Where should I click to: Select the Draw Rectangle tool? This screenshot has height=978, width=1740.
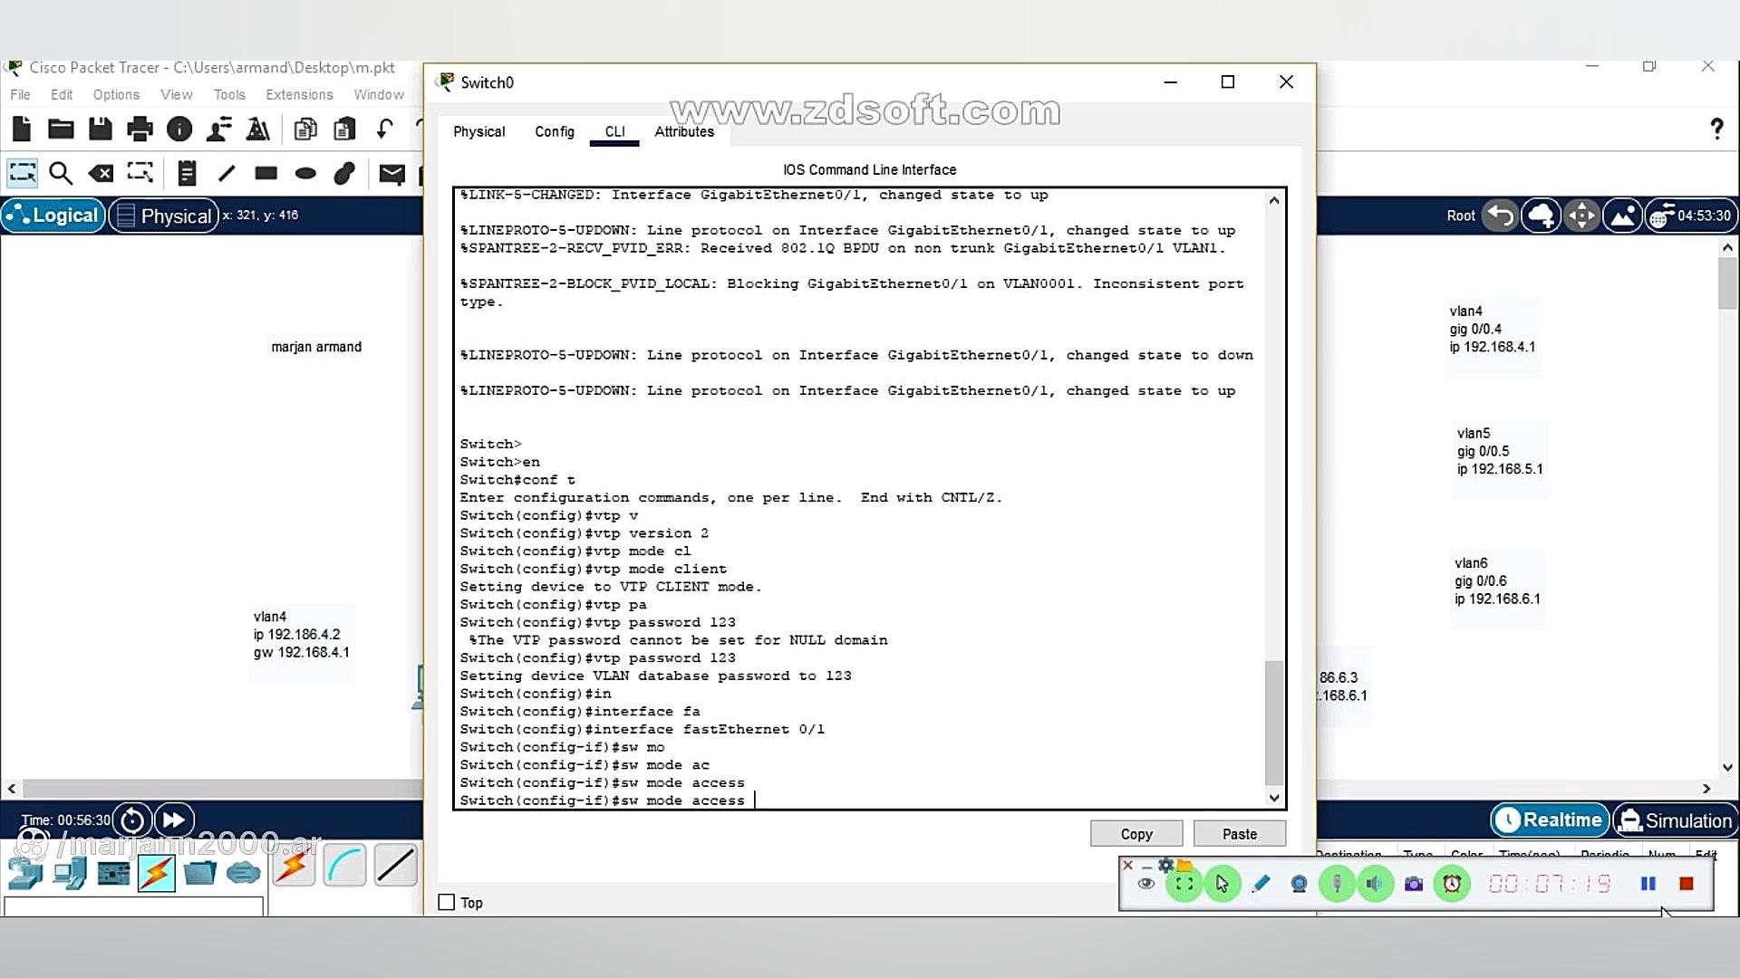coord(266,173)
